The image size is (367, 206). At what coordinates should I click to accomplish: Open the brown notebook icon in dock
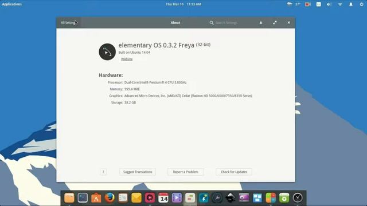click(123, 198)
